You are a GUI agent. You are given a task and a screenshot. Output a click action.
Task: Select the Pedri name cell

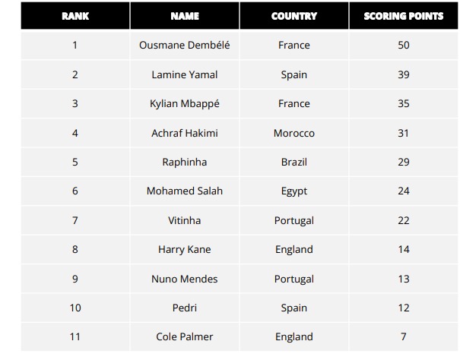(185, 308)
